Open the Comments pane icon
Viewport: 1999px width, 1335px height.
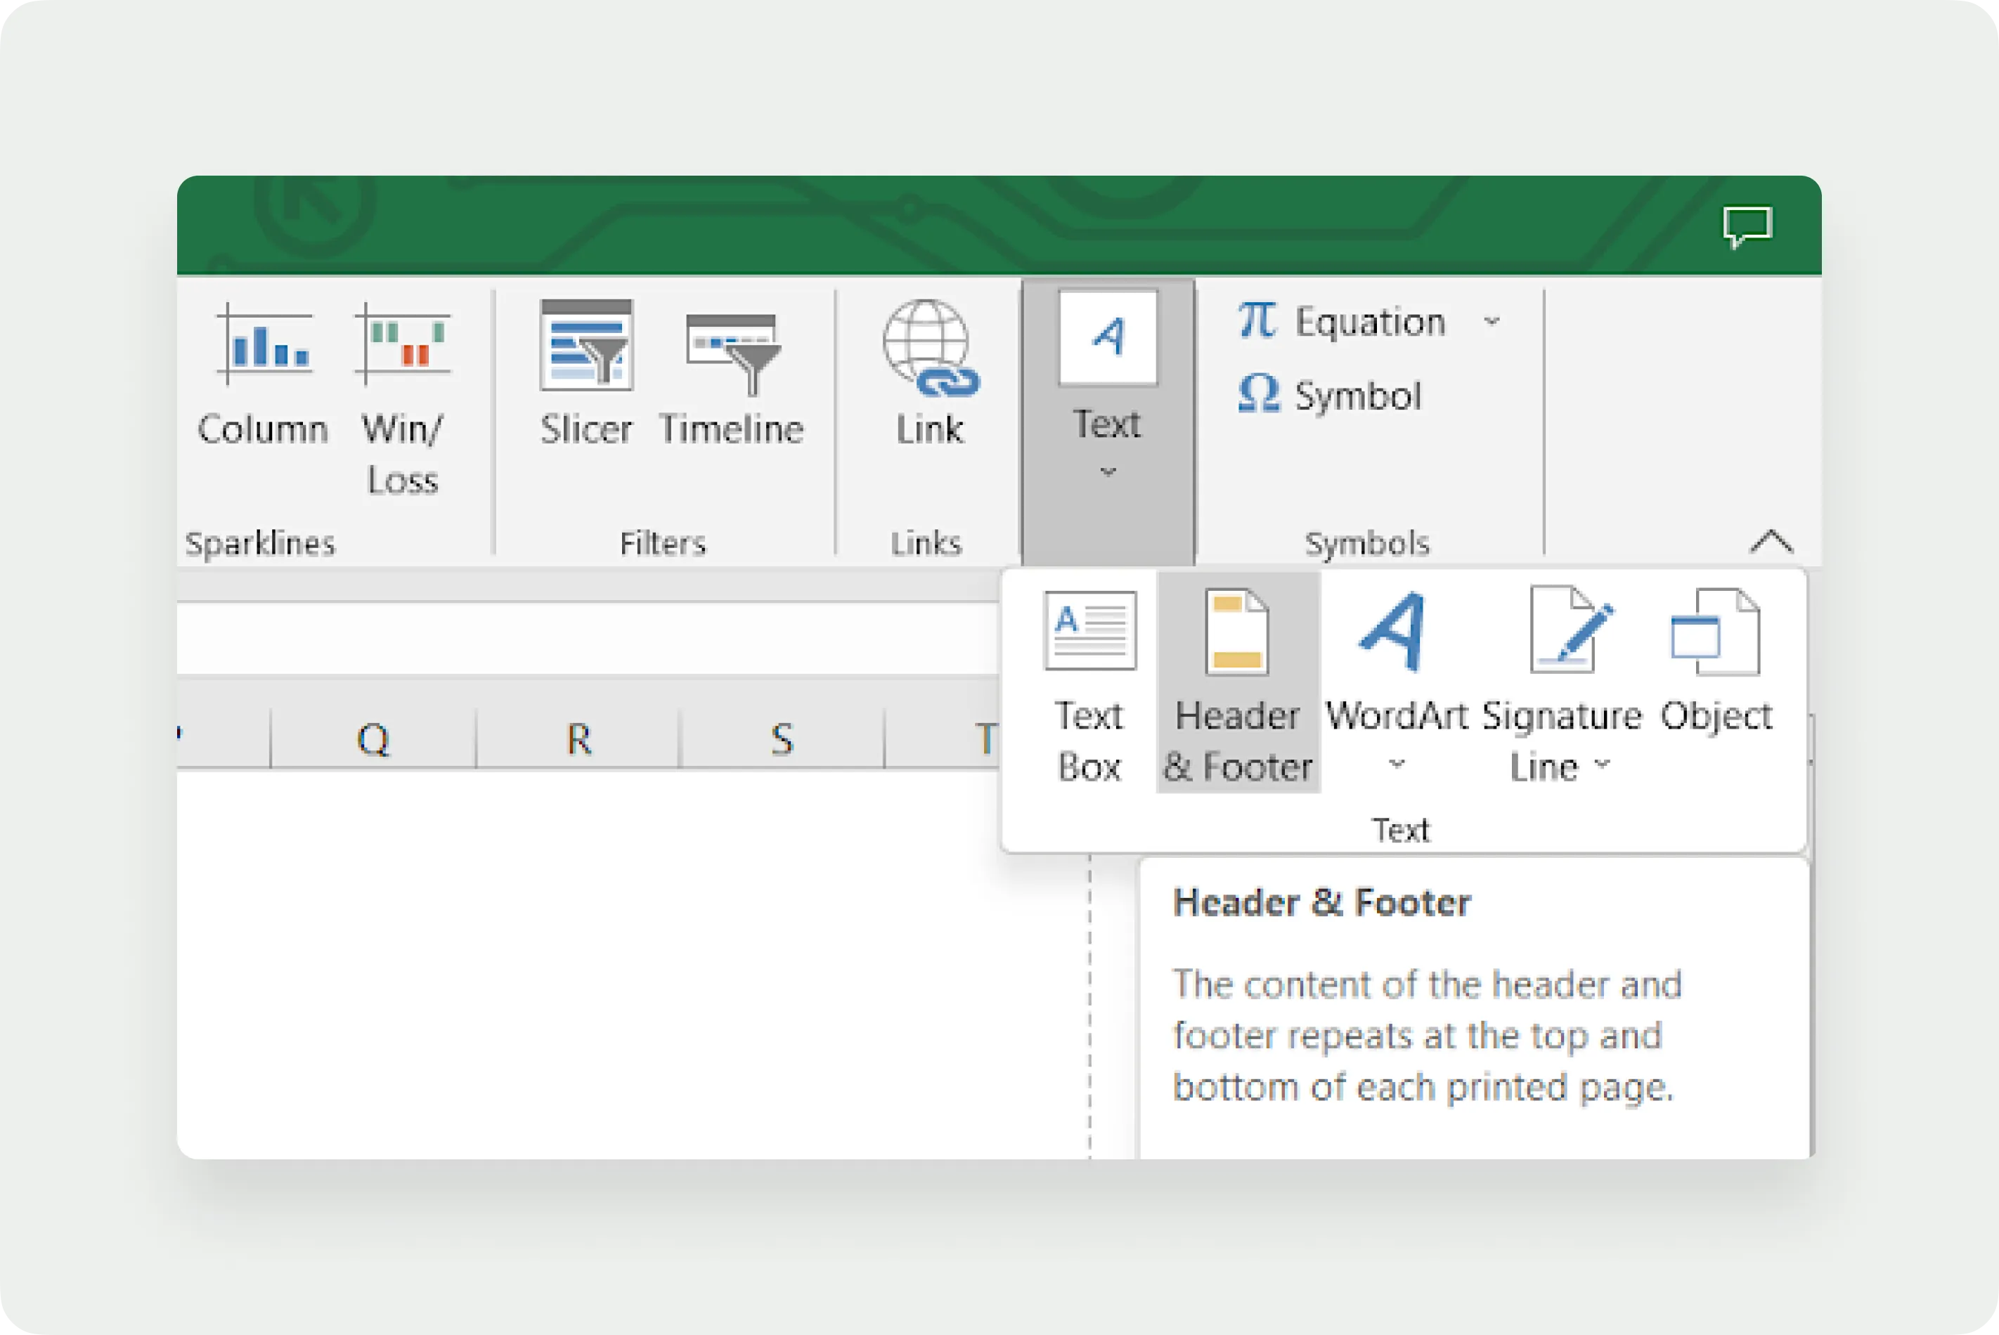pos(1747,226)
